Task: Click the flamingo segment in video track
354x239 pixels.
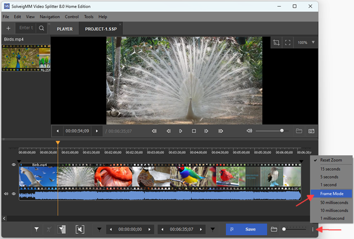Action: 113,176
